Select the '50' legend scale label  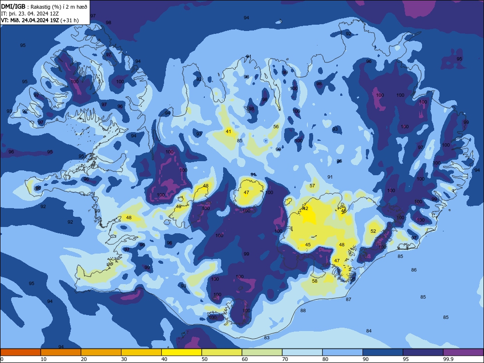pyautogui.click(x=205, y=359)
